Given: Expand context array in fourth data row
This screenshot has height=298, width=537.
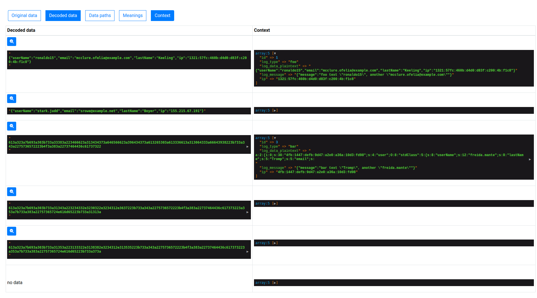Looking at the screenshot, I should click(x=275, y=203).
